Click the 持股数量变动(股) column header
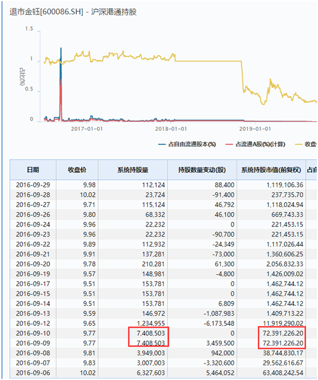 coord(202,170)
